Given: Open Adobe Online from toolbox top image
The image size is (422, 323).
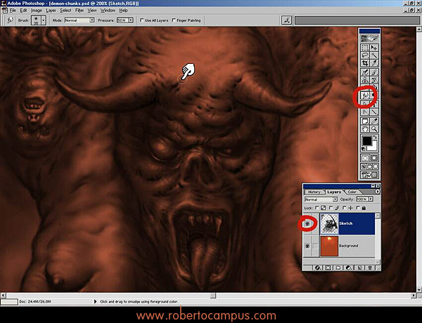Looking at the screenshot, I should tap(369, 39).
